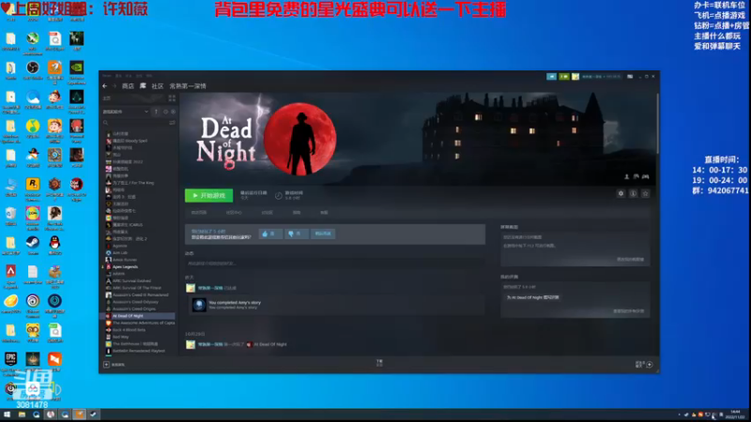Click At Dead Of Night link in activity
The image size is (751, 422).
click(x=270, y=344)
